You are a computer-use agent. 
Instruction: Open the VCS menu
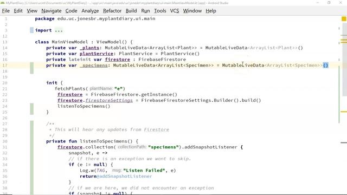click(175, 11)
